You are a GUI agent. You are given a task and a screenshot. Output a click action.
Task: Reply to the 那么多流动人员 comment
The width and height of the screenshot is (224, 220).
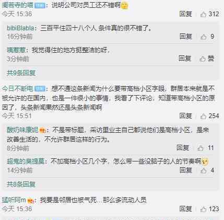pyautogui.click(x=185, y=209)
